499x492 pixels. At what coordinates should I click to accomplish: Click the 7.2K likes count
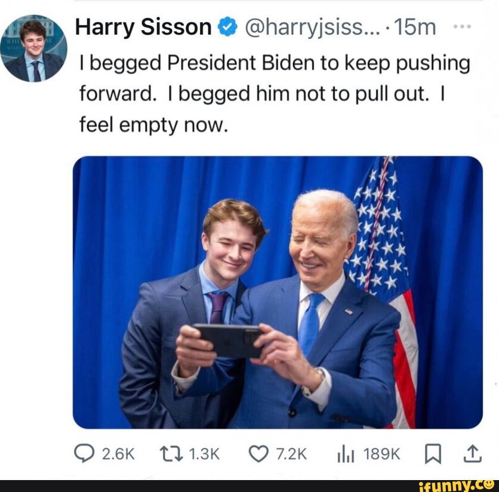tap(291, 454)
